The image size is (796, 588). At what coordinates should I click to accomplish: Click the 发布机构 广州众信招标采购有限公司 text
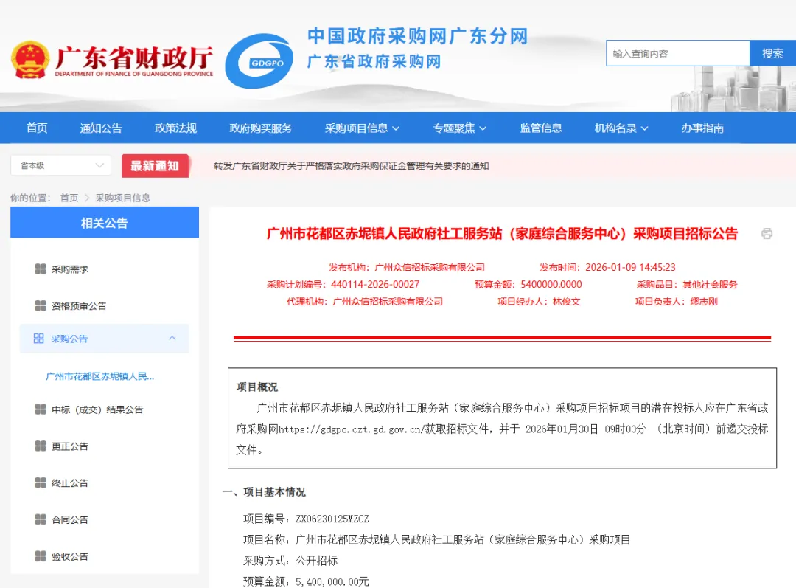click(407, 267)
